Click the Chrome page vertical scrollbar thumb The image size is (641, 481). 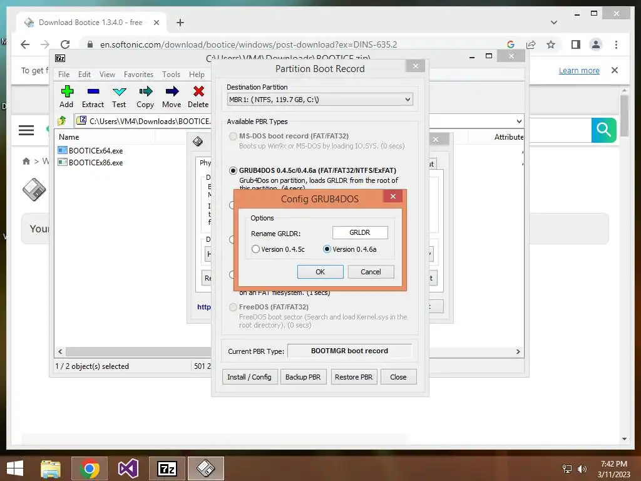click(x=624, y=116)
